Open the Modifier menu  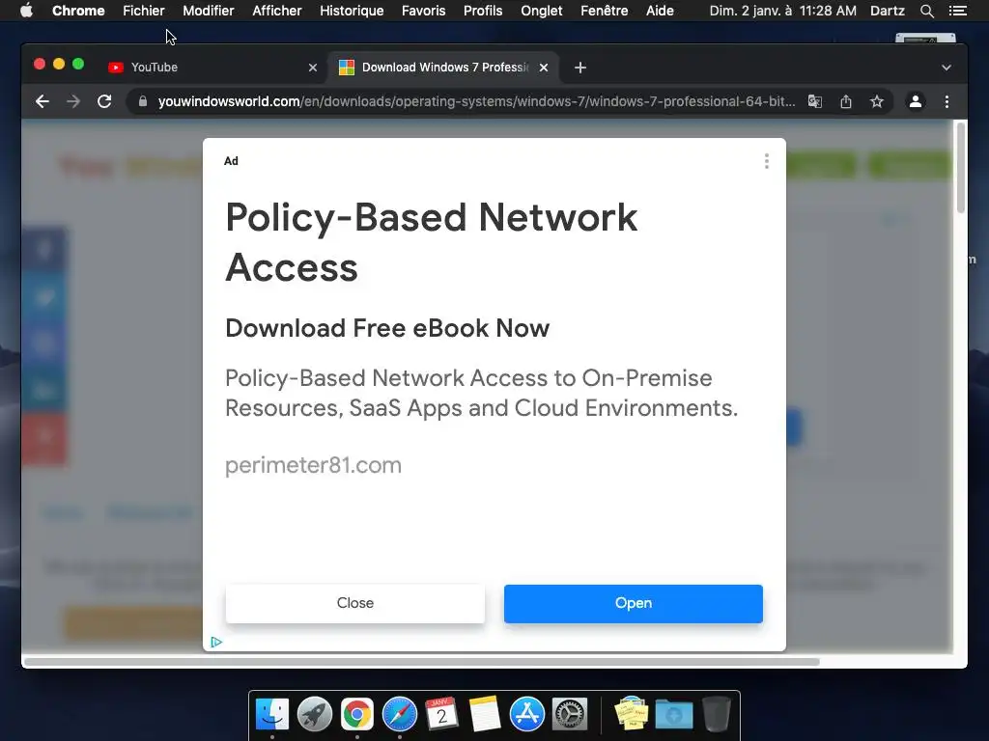(209, 11)
